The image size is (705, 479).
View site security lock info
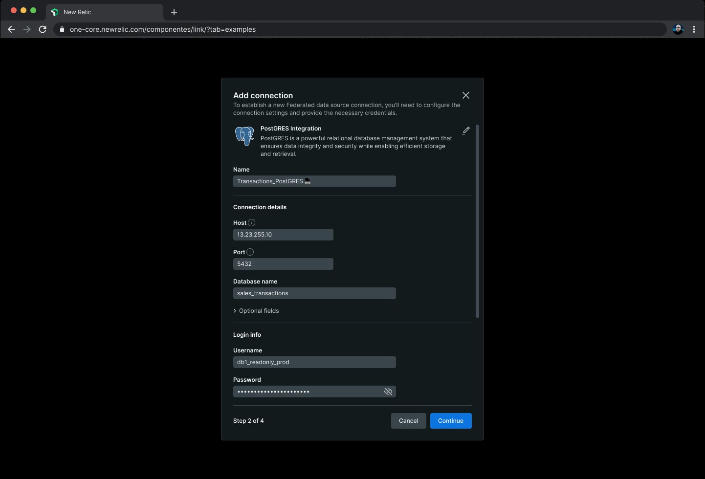tap(62, 29)
